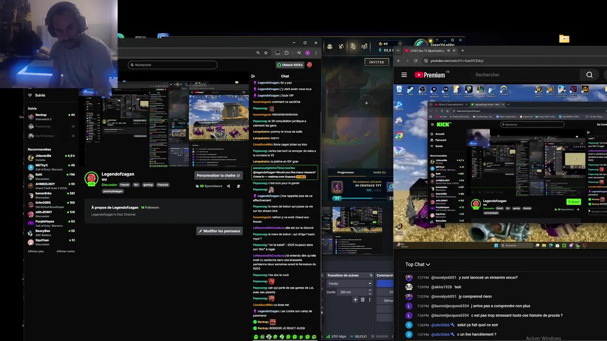
Task: Open OBS transition three-dot options
Action: (x=370, y=300)
